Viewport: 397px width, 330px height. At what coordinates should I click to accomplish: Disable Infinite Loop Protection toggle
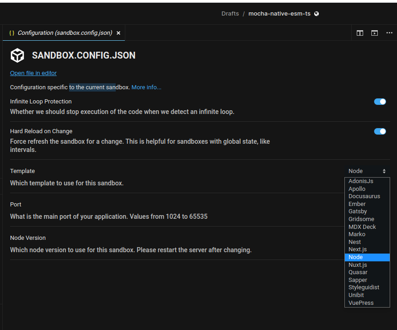(380, 102)
